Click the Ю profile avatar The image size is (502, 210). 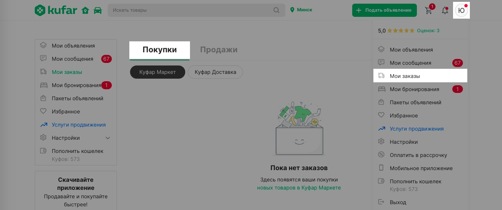[461, 10]
